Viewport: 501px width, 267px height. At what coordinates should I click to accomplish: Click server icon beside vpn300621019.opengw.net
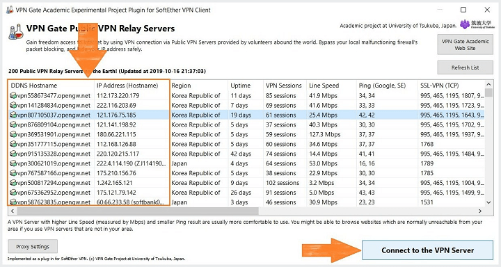coord(13,163)
